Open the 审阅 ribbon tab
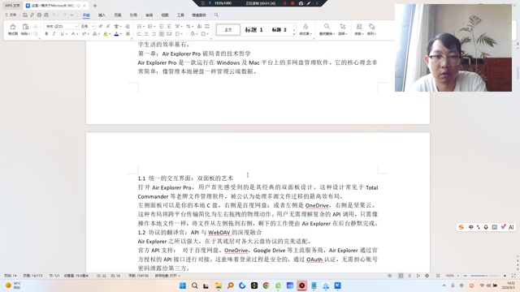The image size is (520, 292). [x=149, y=15]
